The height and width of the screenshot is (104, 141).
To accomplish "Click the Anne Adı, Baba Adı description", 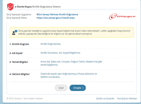I will (x=71, y=63).
